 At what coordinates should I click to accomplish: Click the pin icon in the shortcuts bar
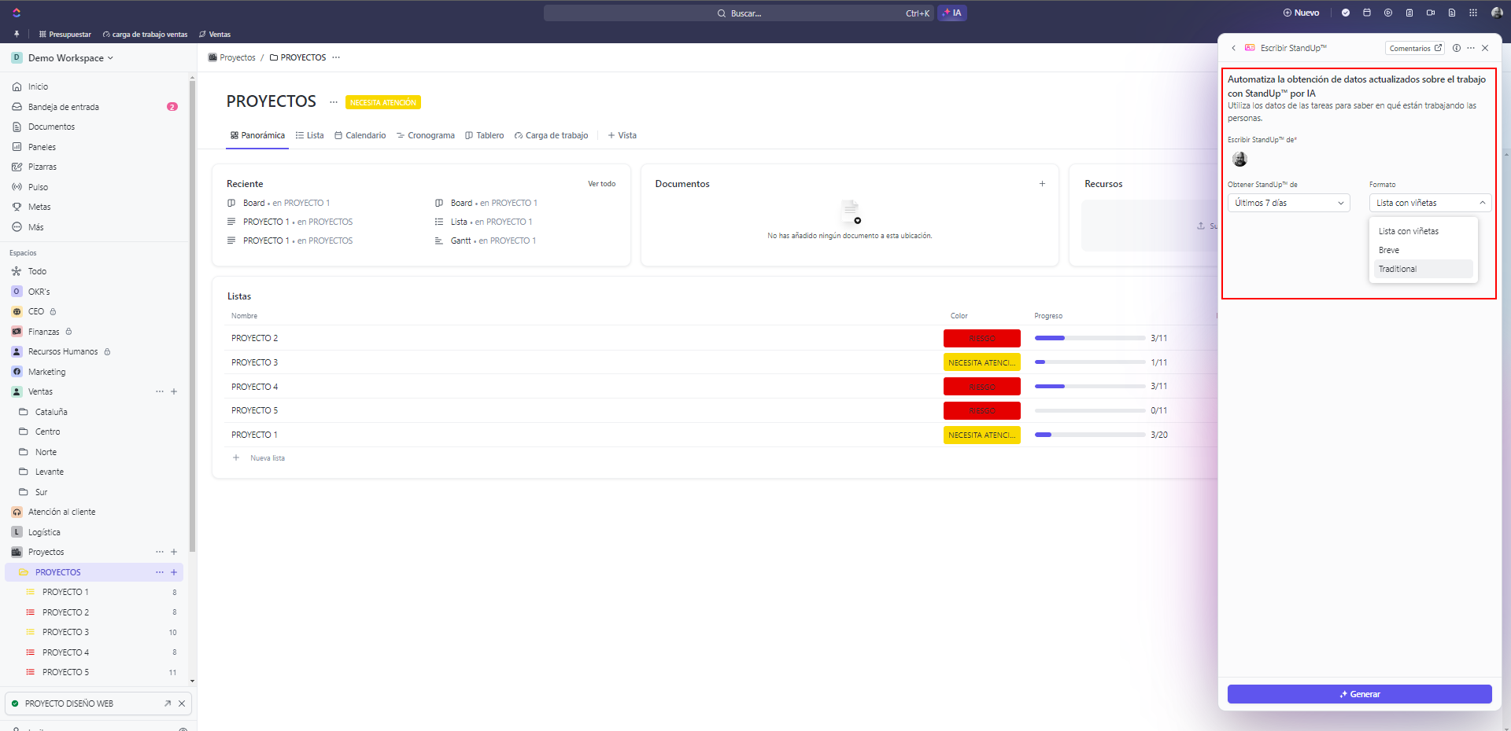tap(17, 35)
